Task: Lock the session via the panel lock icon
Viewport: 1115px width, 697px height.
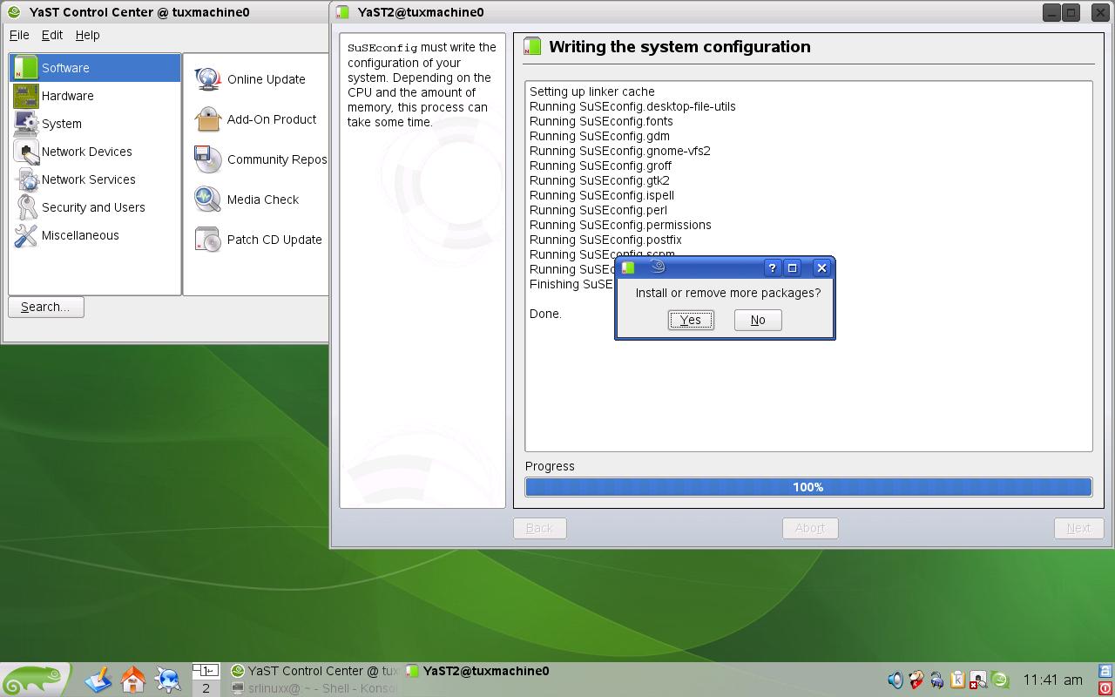Action: click(x=1106, y=671)
